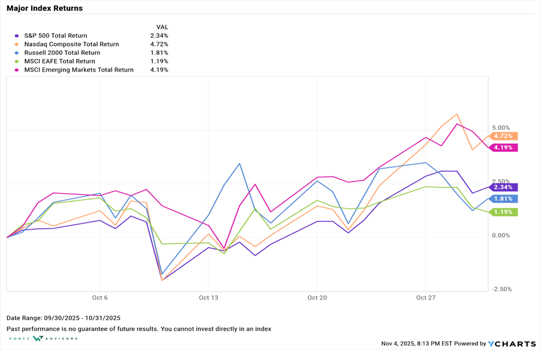The height and width of the screenshot is (350, 541).
Task: Select the orange 4.72% end-value tag
Action: (504, 136)
